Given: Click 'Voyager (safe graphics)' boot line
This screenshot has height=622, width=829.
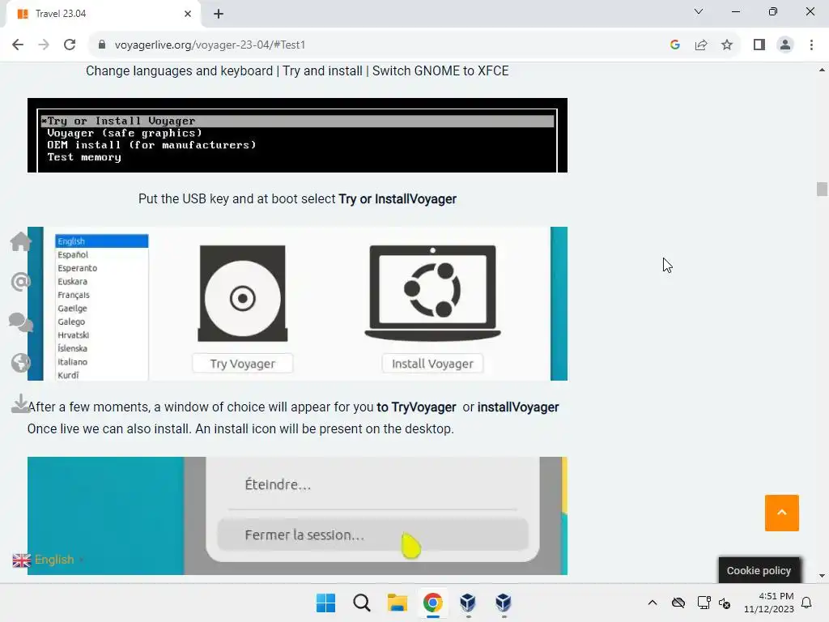Looking at the screenshot, I should tap(124, 133).
